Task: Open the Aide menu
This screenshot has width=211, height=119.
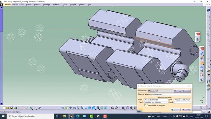Action: pos(89,5)
